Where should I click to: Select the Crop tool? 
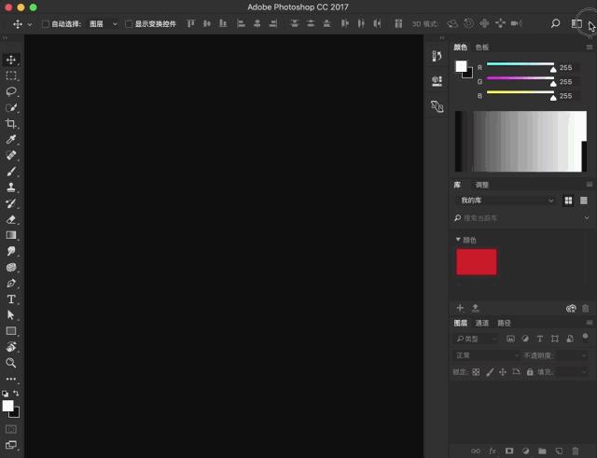point(11,124)
